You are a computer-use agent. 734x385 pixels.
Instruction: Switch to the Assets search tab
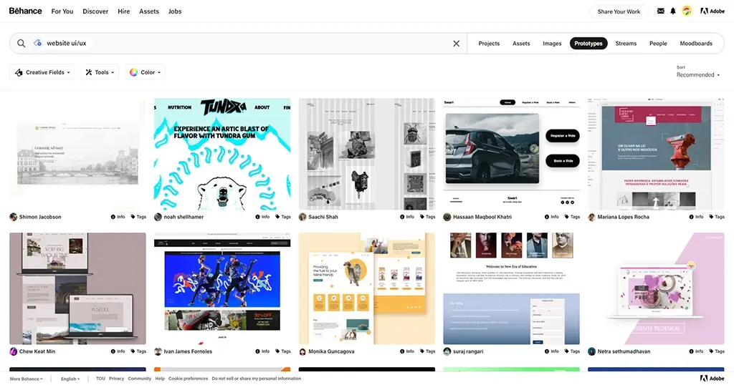pyautogui.click(x=521, y=44)
